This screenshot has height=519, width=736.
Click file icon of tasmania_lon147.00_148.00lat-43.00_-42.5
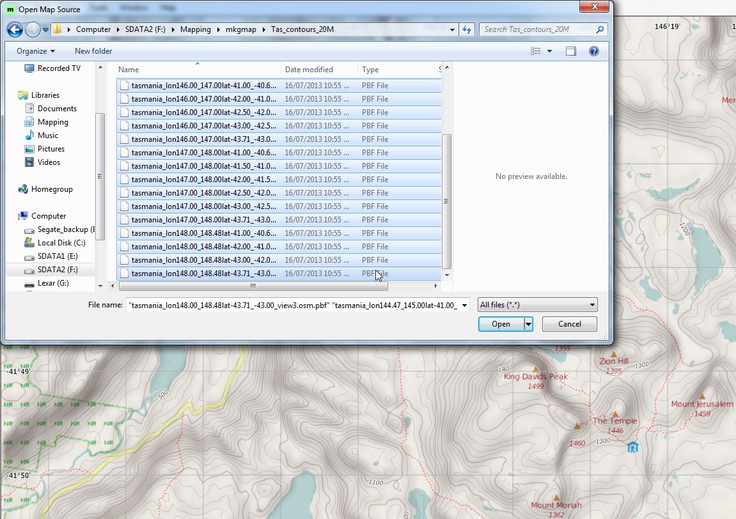point(124,206)
